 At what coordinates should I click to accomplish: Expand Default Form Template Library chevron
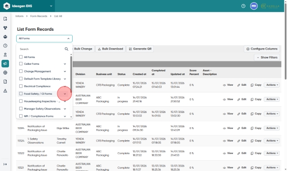point(65,79)
